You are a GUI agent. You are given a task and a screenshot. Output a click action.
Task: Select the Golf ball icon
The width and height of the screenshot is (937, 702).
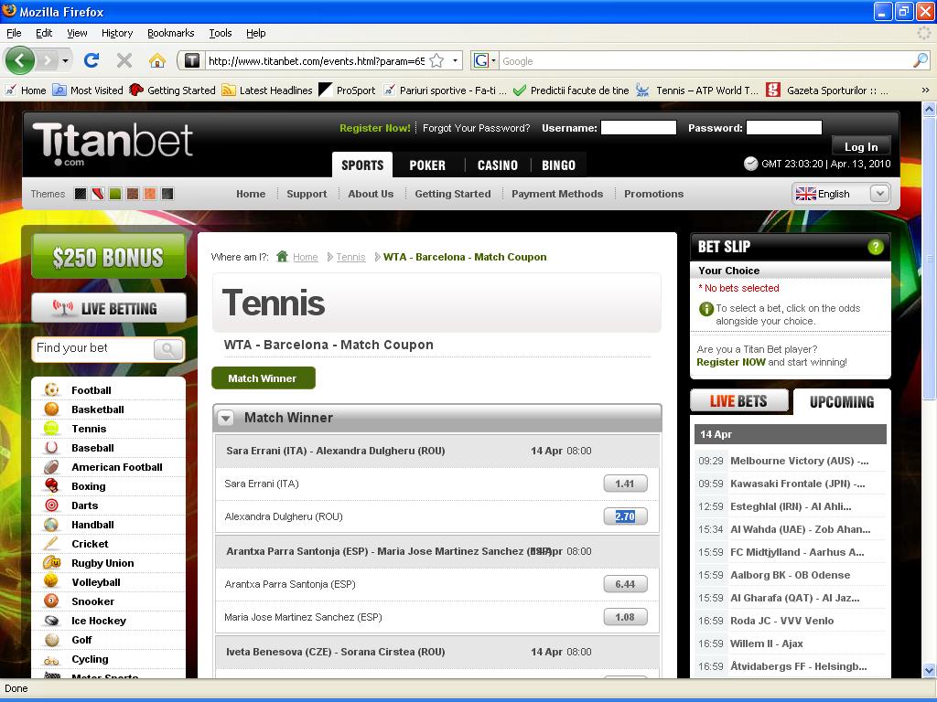pyautogui.click(x=52, y=639)
